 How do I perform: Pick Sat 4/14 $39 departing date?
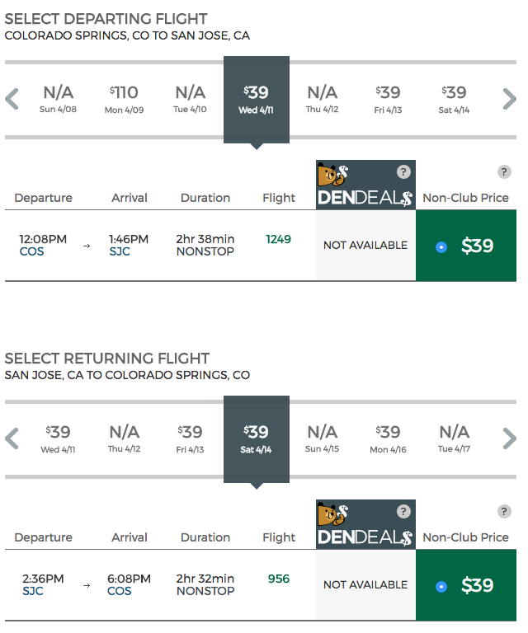click(454, 99)
